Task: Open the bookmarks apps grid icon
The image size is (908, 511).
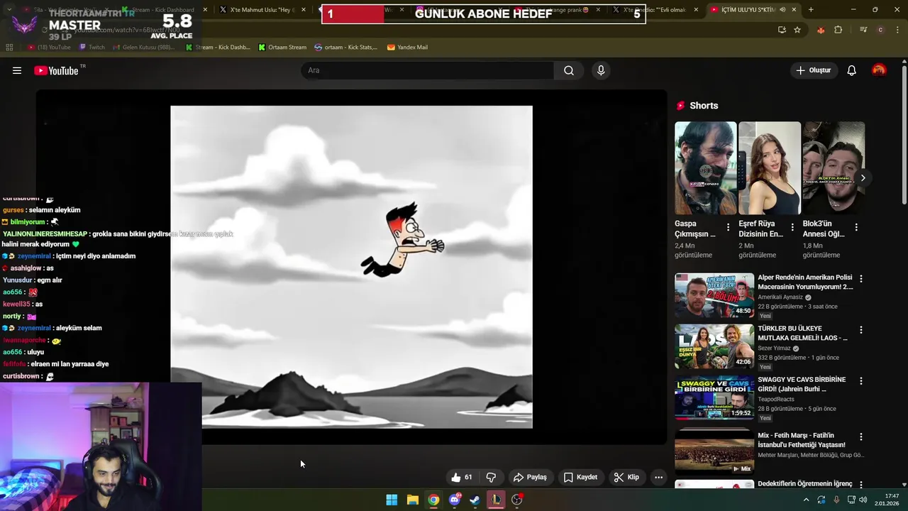Action: (9, 47)
